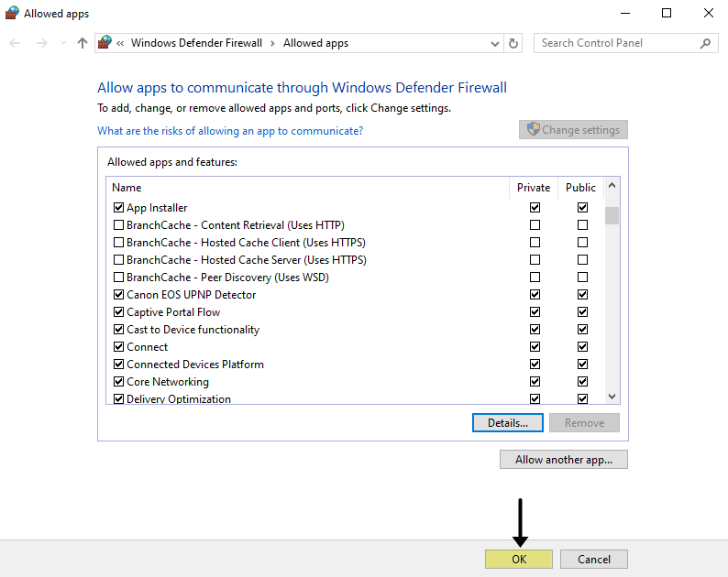
Task: Sort the list by Name column header
Action: 127,187
